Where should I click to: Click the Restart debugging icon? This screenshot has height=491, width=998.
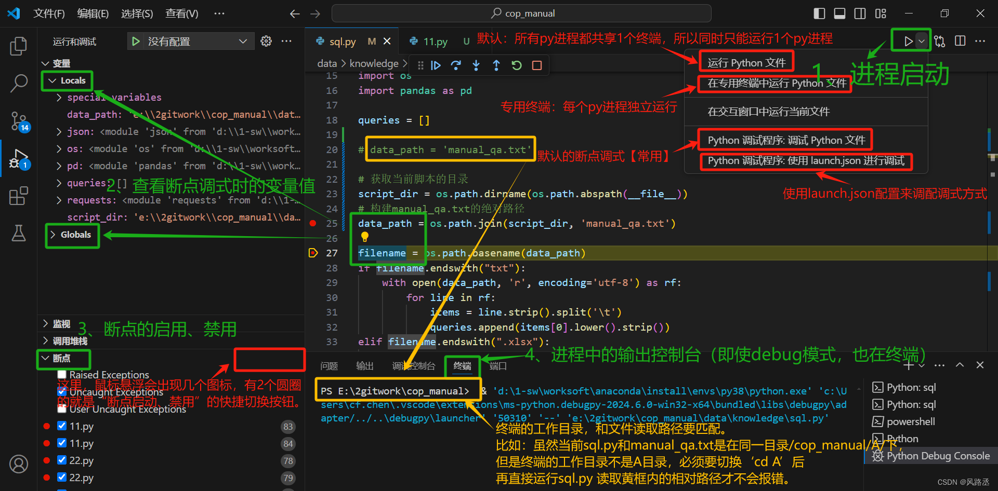[516, 65]
